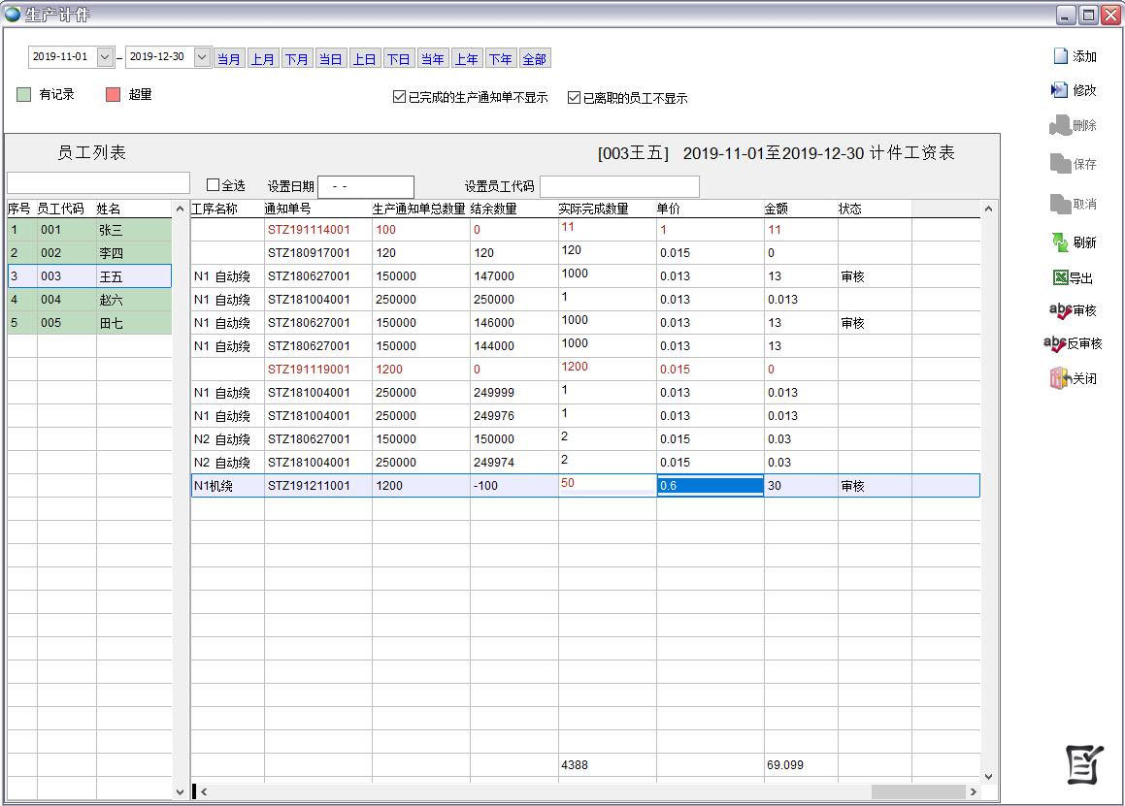Click the 反审核 (Un-approve) icon
This screenshot has width=1125, height=806.
coord(1054,343)
